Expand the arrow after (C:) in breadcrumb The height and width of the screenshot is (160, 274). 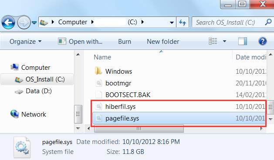[142, 22]
